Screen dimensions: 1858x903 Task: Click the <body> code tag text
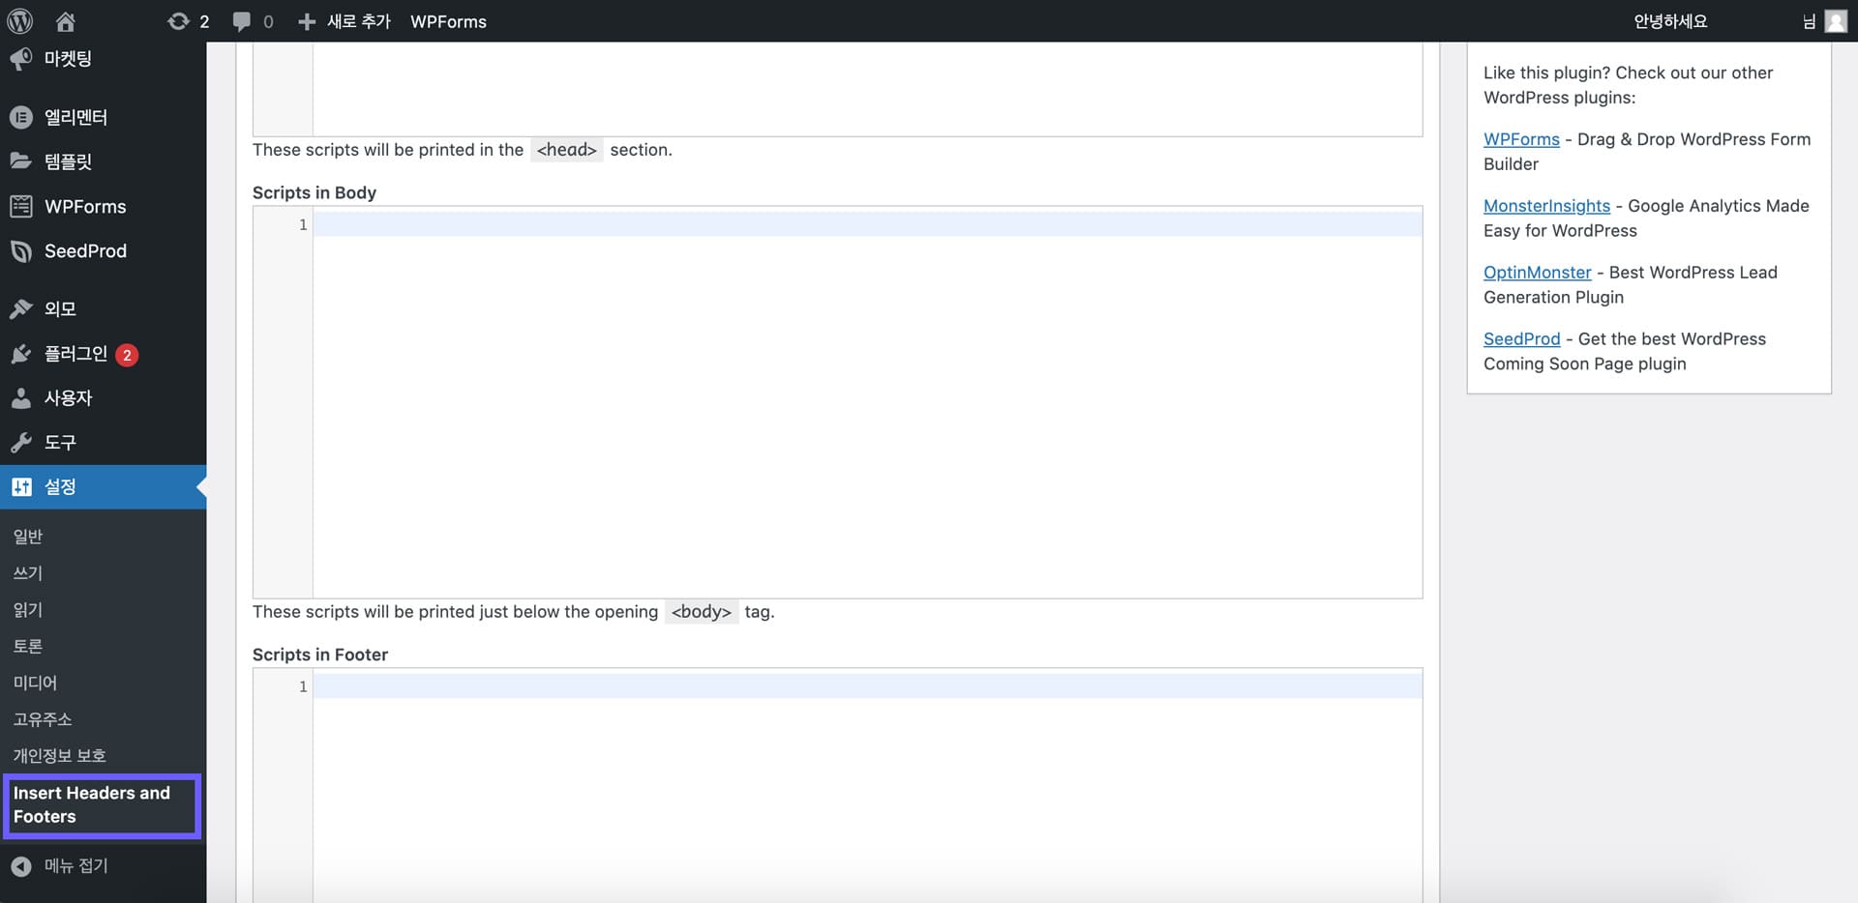[x=702, y=612]
